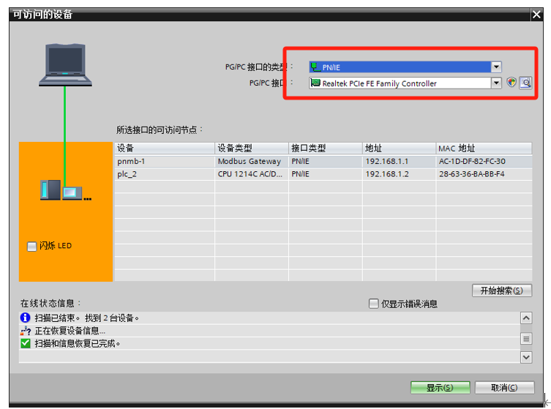Click the blue info icon in status list

26,318
